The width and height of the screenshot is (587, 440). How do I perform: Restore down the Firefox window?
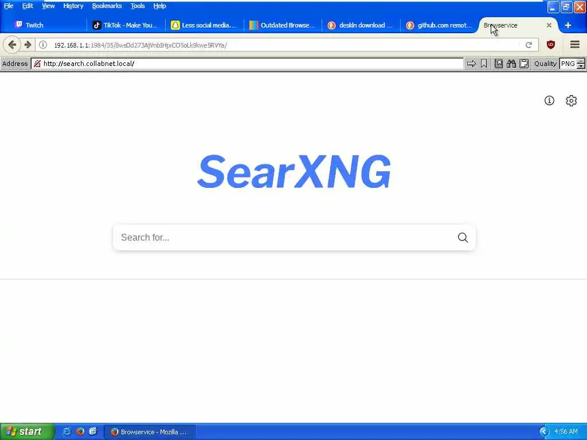[566, 7]
